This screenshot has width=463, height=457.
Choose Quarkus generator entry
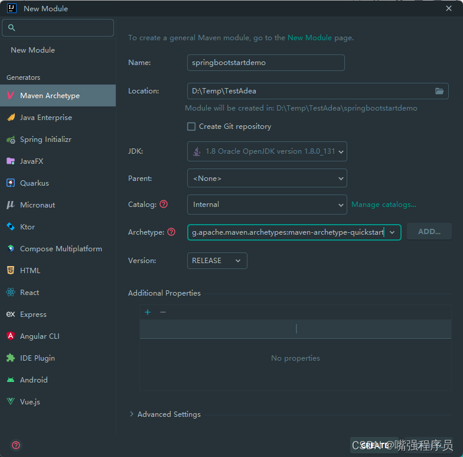coord(58,183)
